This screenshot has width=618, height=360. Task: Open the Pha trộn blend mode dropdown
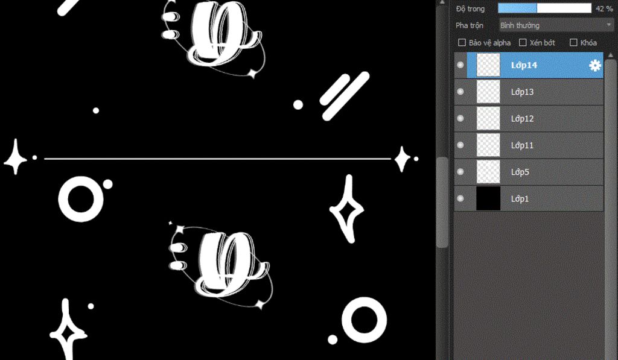(x=556, y=25)
